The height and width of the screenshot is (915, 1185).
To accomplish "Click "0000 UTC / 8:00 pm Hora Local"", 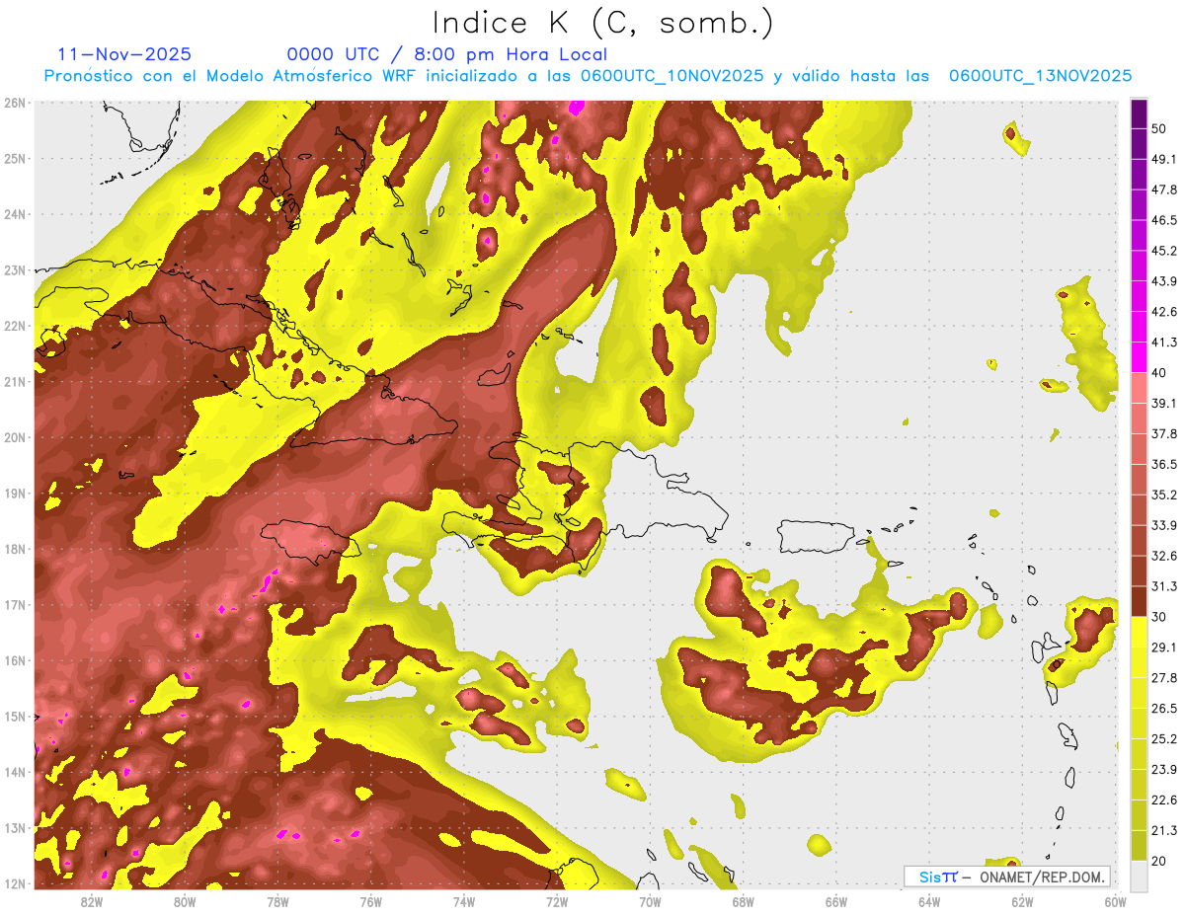I will click(x=447, y=54).
